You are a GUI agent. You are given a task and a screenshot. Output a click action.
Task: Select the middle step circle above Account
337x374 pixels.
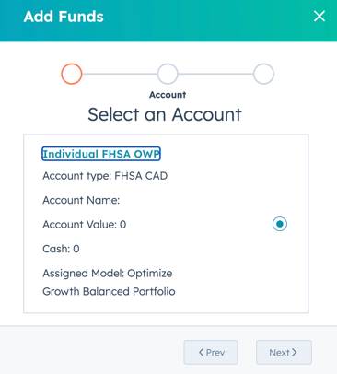pyautogui.click(x=168, y=74)
